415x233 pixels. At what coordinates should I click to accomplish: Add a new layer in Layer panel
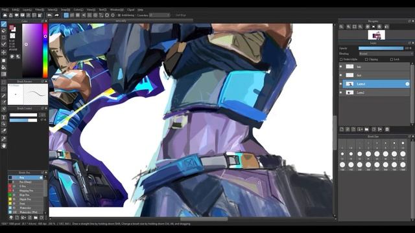coord(342,129)
